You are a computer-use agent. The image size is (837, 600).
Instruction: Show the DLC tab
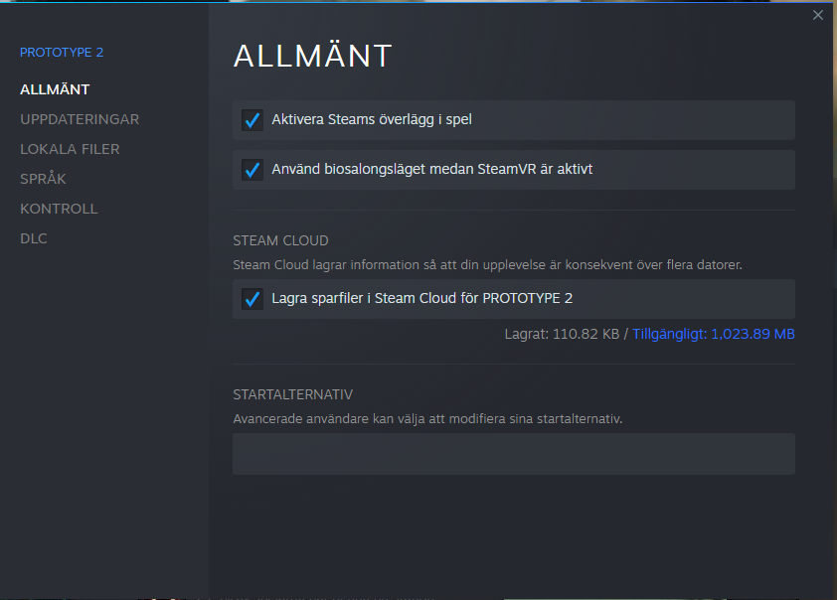[34, 238]
